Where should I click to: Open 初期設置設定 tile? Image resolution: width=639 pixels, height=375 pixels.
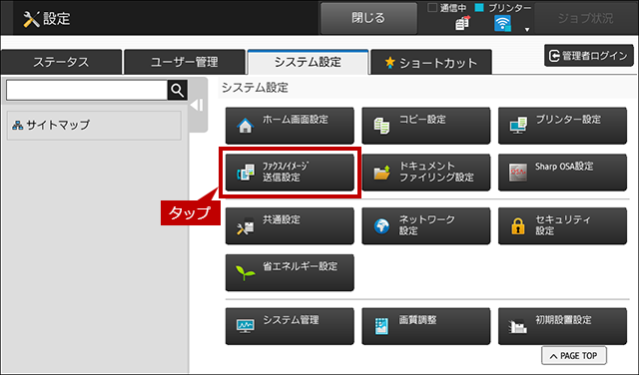tap(562, 326)
